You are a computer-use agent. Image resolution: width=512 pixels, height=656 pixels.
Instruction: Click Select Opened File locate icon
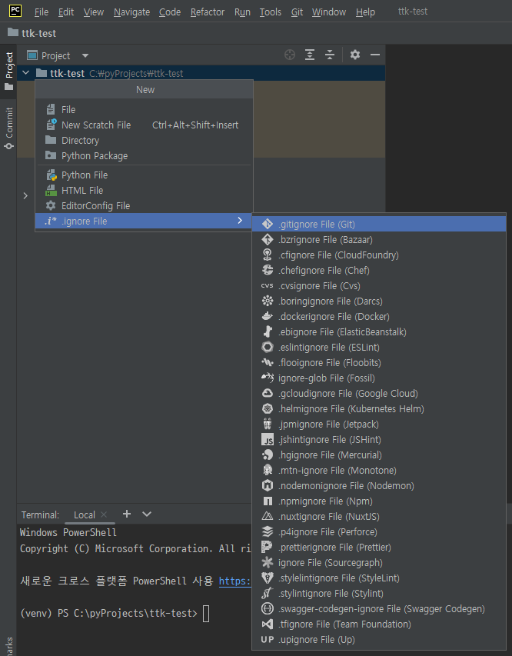coord(290,55)
